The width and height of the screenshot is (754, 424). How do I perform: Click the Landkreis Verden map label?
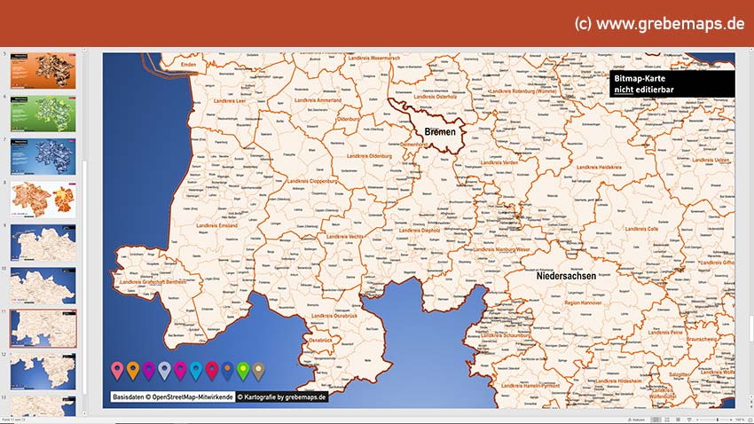[x=499, y=162]
